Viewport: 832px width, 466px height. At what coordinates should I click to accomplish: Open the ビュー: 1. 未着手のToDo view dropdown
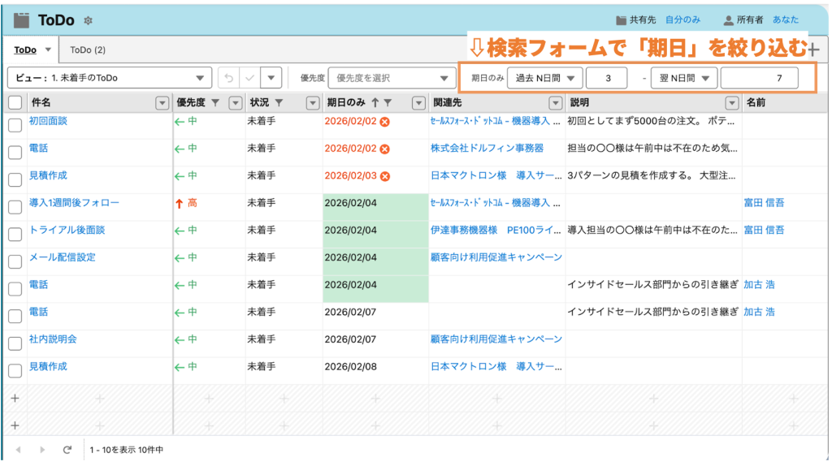click(x=108, y=78)
